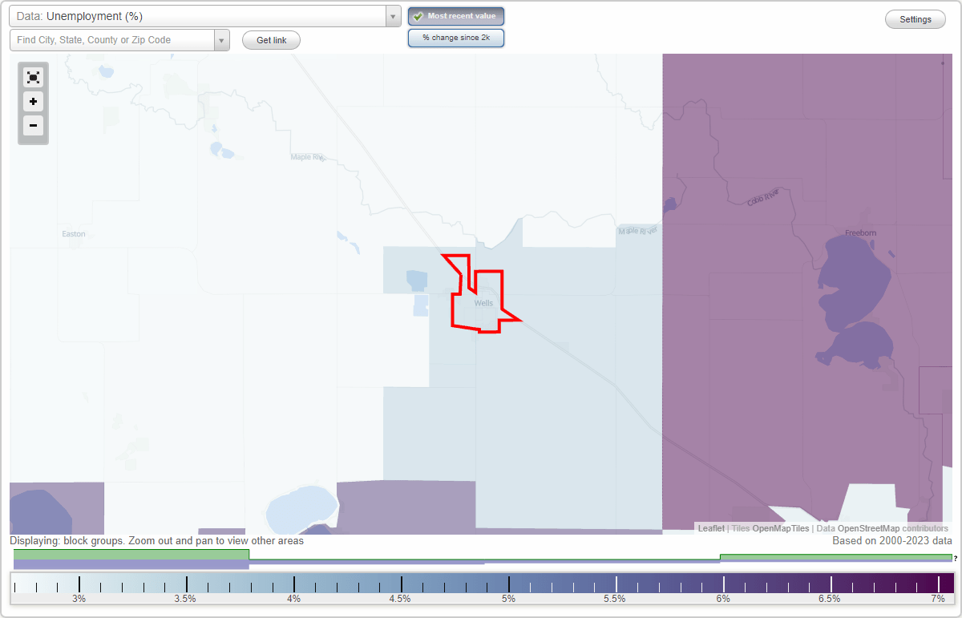962x618 pixels.
Task: Click the Get link button
Action: pyautogui.click(x=271, y=40)
